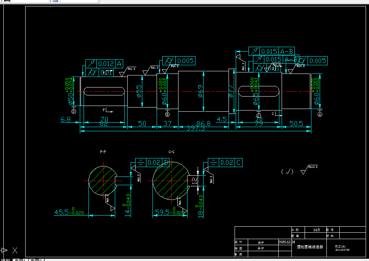Select the ø65 diameter dimension
The width and height of the screenshot is (369, 261).
(x=255, y=99)
